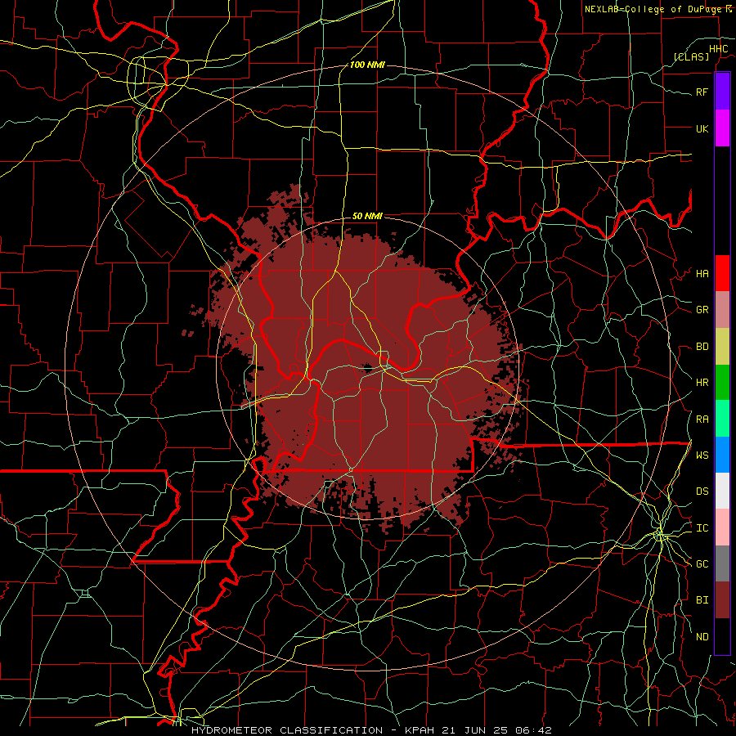Click the [CLAS] units label
The height and width of the screenshot is (736, 736).
(x=691, y=56)
